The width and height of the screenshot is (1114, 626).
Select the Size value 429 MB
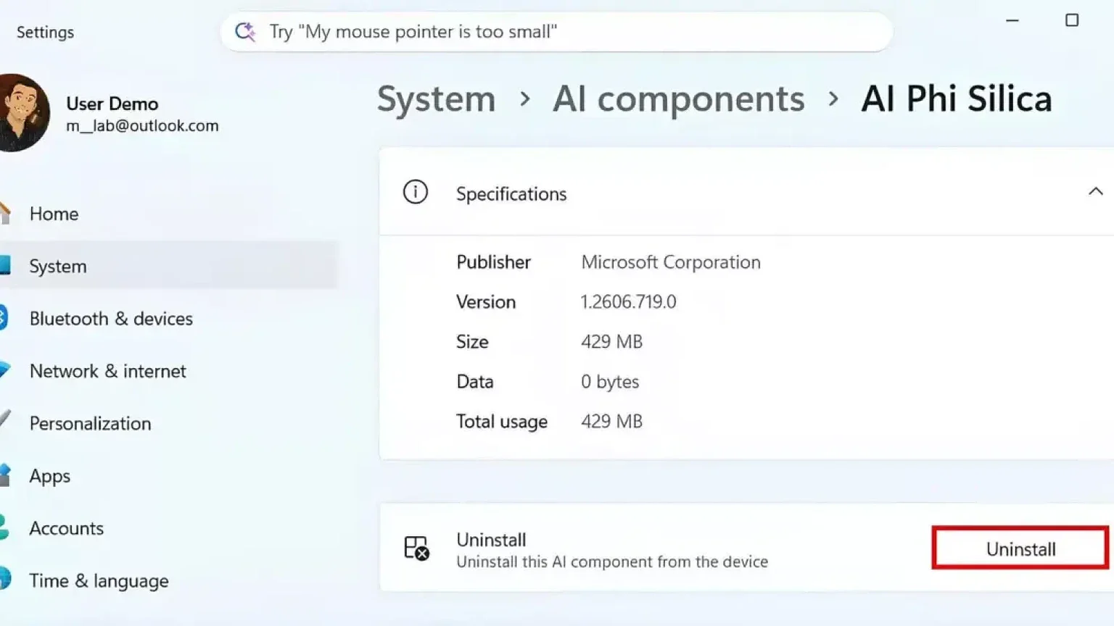pos(612,341)
